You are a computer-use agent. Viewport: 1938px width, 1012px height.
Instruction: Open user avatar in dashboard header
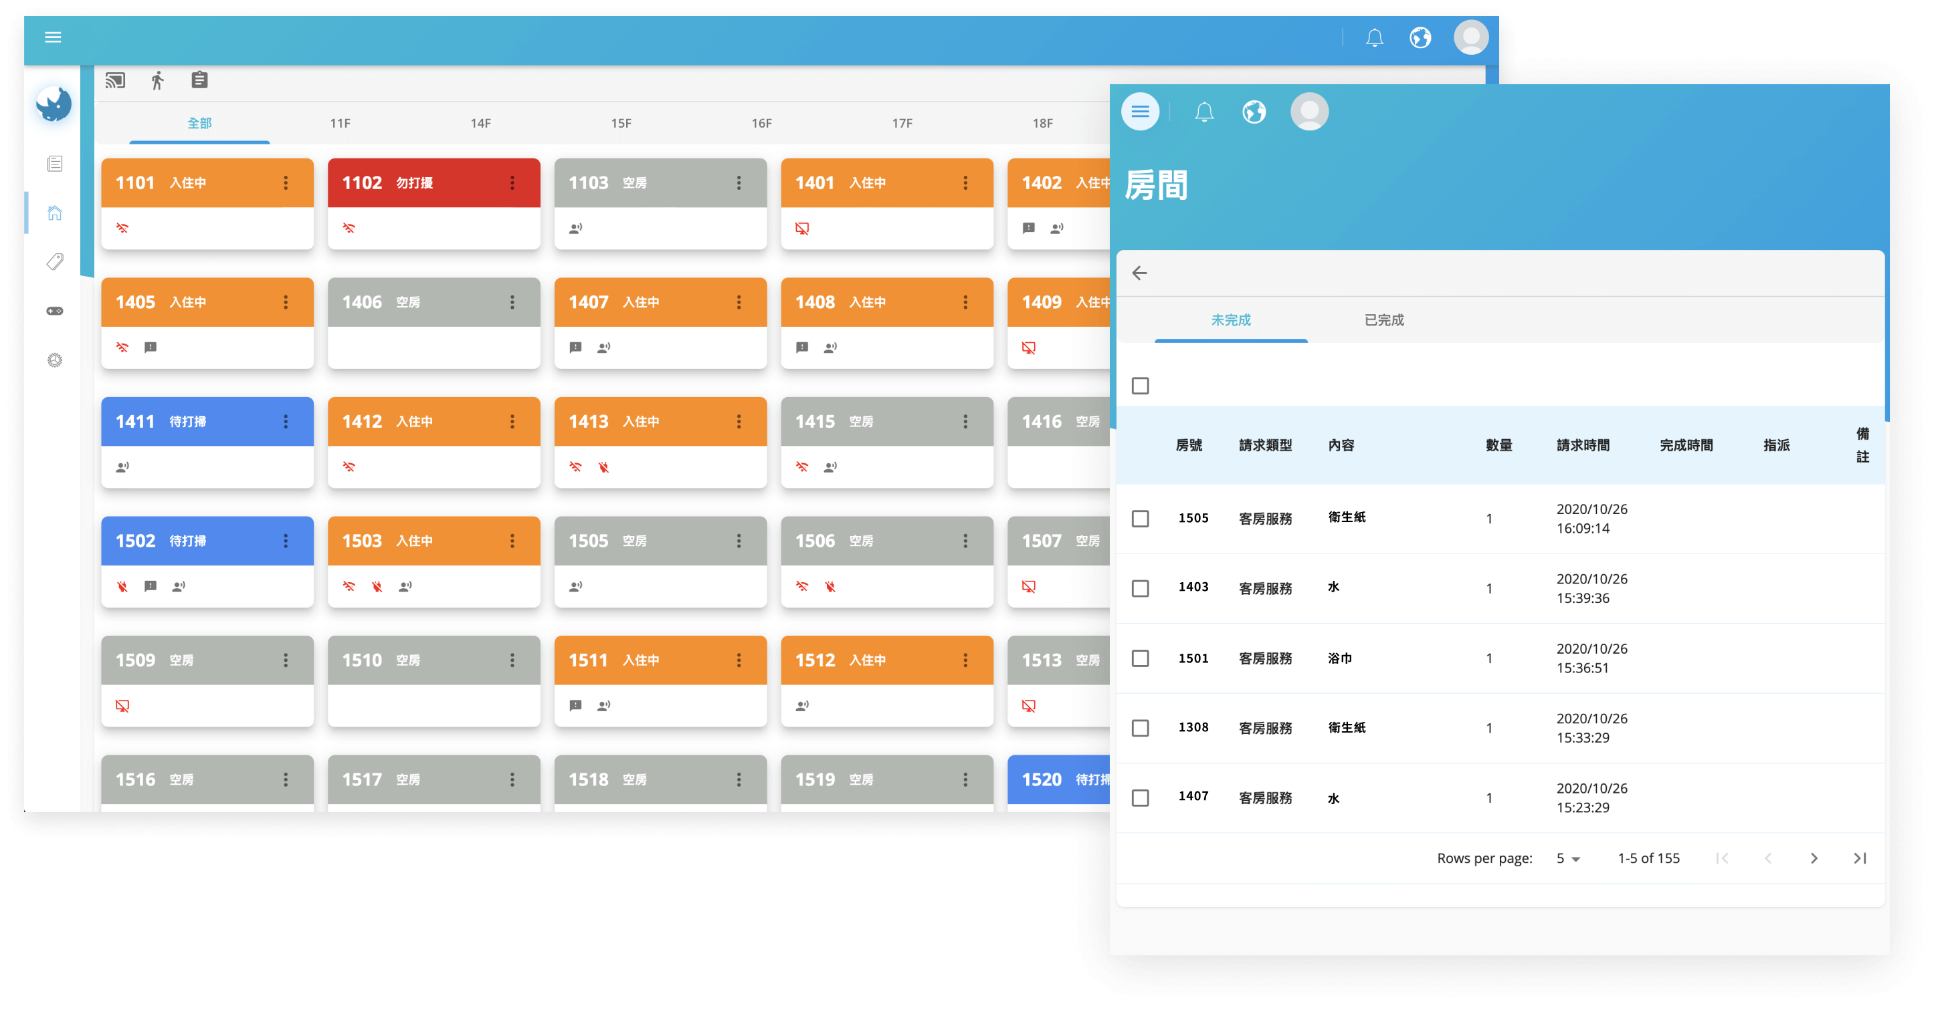[x=1471, y=37]
